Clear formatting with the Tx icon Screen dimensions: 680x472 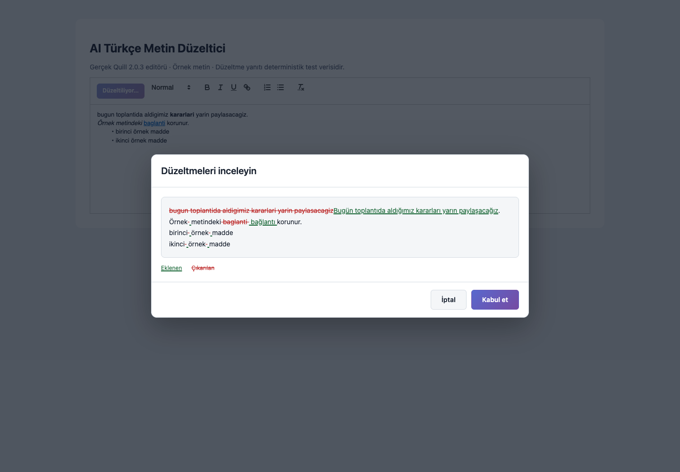tap(301, 87)
